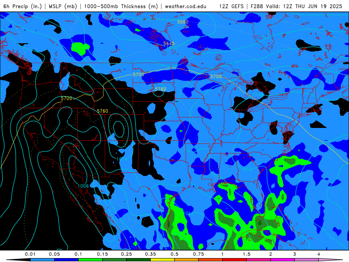The width and height of the screenshot is (349, 262).
Task: Click the 1014 isobar label
Action: 122,159
